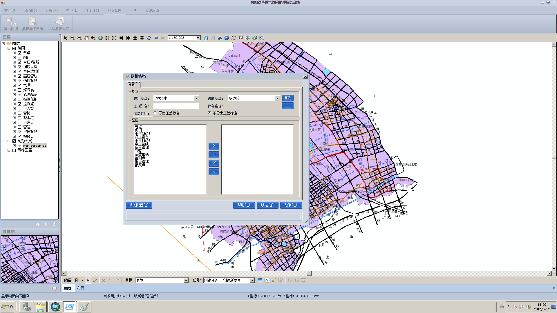The width and height of the screenshot is (557, 313).
Task: Enable 煤气表 layer checkbox
Action: 20,90
